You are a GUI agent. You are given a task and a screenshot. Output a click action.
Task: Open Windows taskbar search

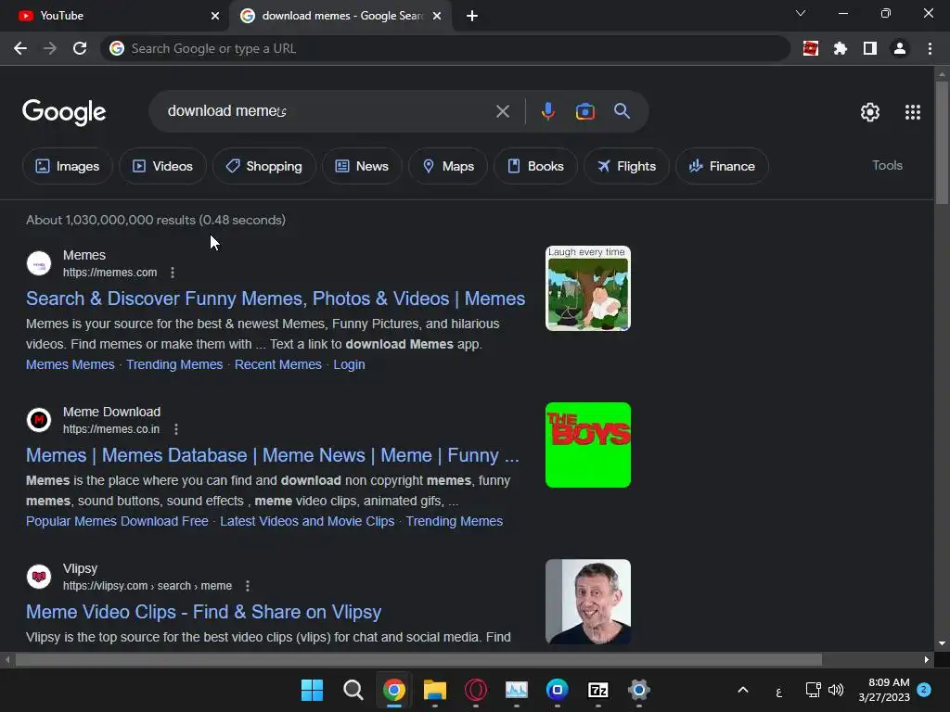[353, 690]
